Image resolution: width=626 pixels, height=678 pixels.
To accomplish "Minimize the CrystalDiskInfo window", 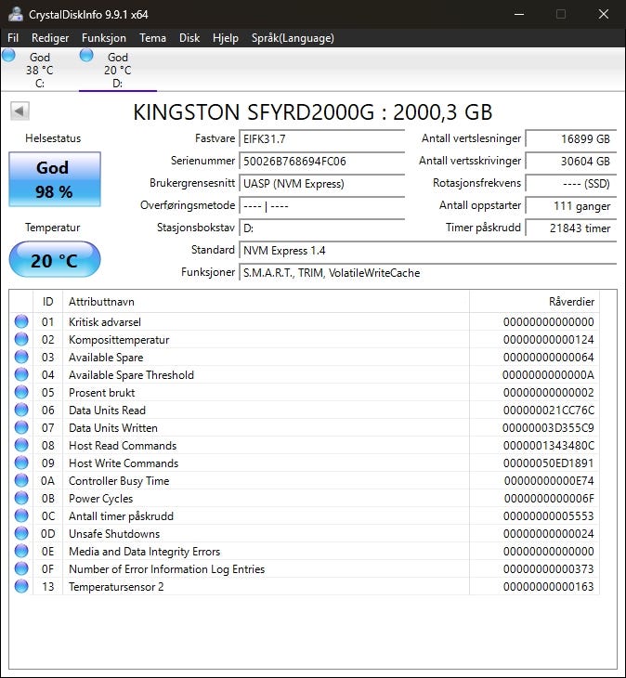I will click(519, 14).
